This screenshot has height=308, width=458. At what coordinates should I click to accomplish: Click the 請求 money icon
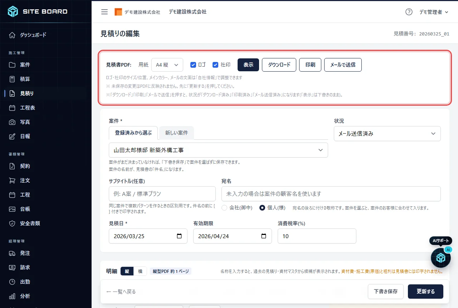12,268
